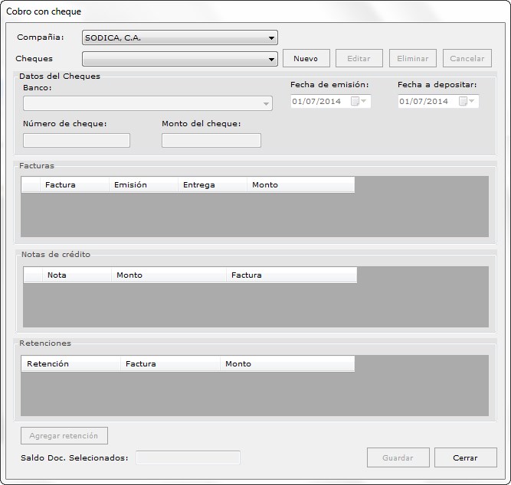Click Nota column header in Notas de crédito

coord(77,275)
